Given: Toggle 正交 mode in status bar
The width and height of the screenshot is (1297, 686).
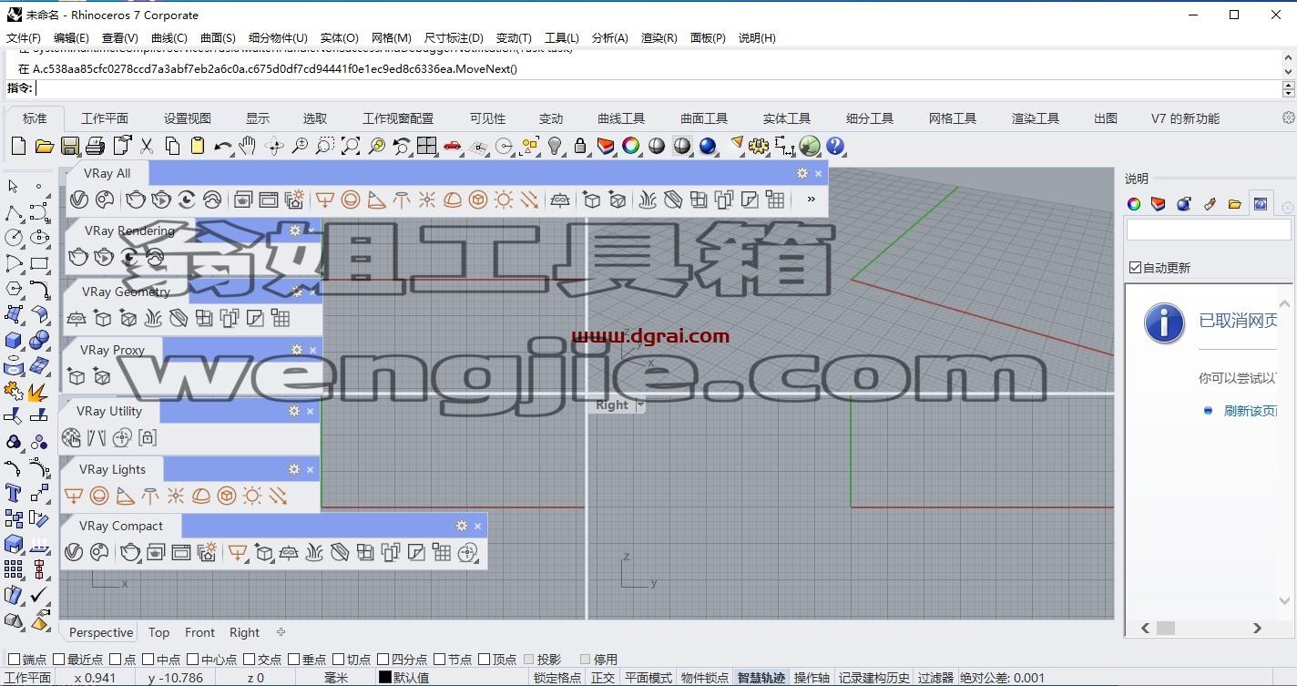Looking at the screenshot, I should pos(603,677).
